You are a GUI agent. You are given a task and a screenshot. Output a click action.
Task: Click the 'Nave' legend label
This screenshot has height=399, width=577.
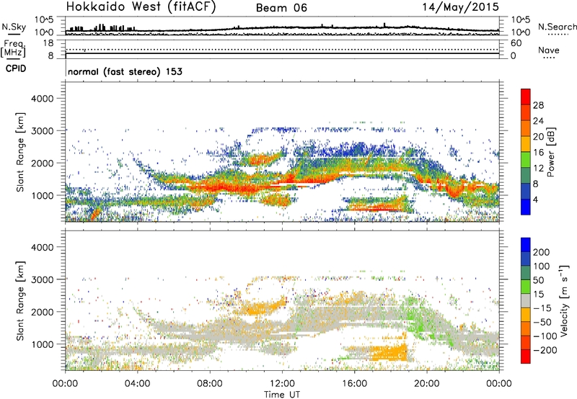549,50
